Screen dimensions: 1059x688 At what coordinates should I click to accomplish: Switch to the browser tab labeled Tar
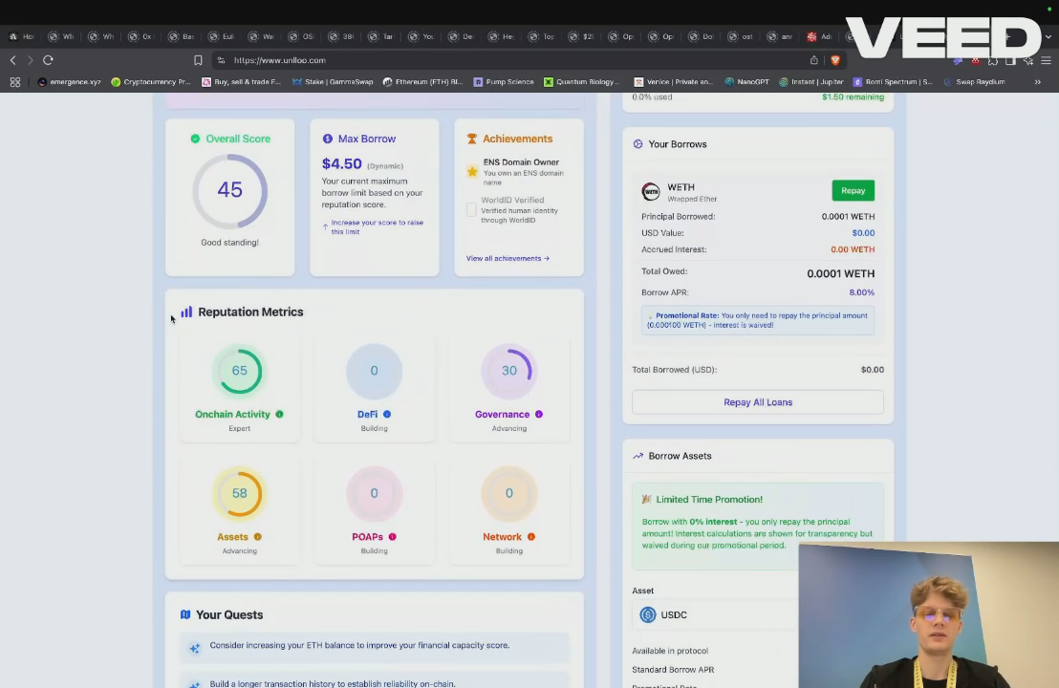(x=381, y=36)
